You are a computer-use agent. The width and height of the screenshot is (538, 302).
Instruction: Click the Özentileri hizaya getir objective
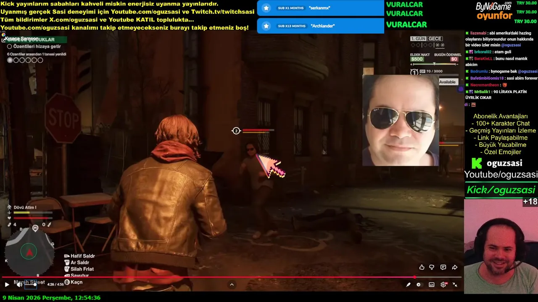click(x=34, y=47)
